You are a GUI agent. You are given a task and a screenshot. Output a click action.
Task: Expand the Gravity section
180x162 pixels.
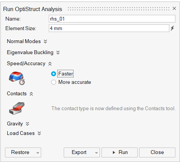coord(27,124)
